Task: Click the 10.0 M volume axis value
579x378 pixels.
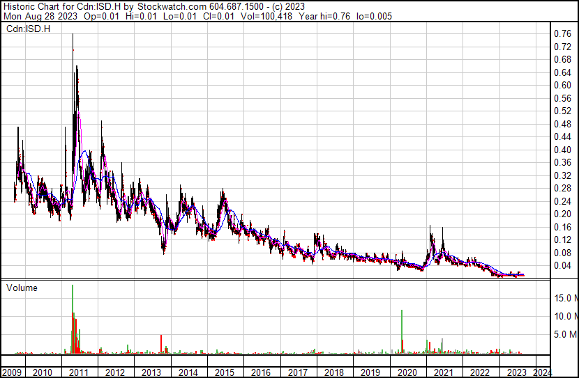Action: (566, 316)
